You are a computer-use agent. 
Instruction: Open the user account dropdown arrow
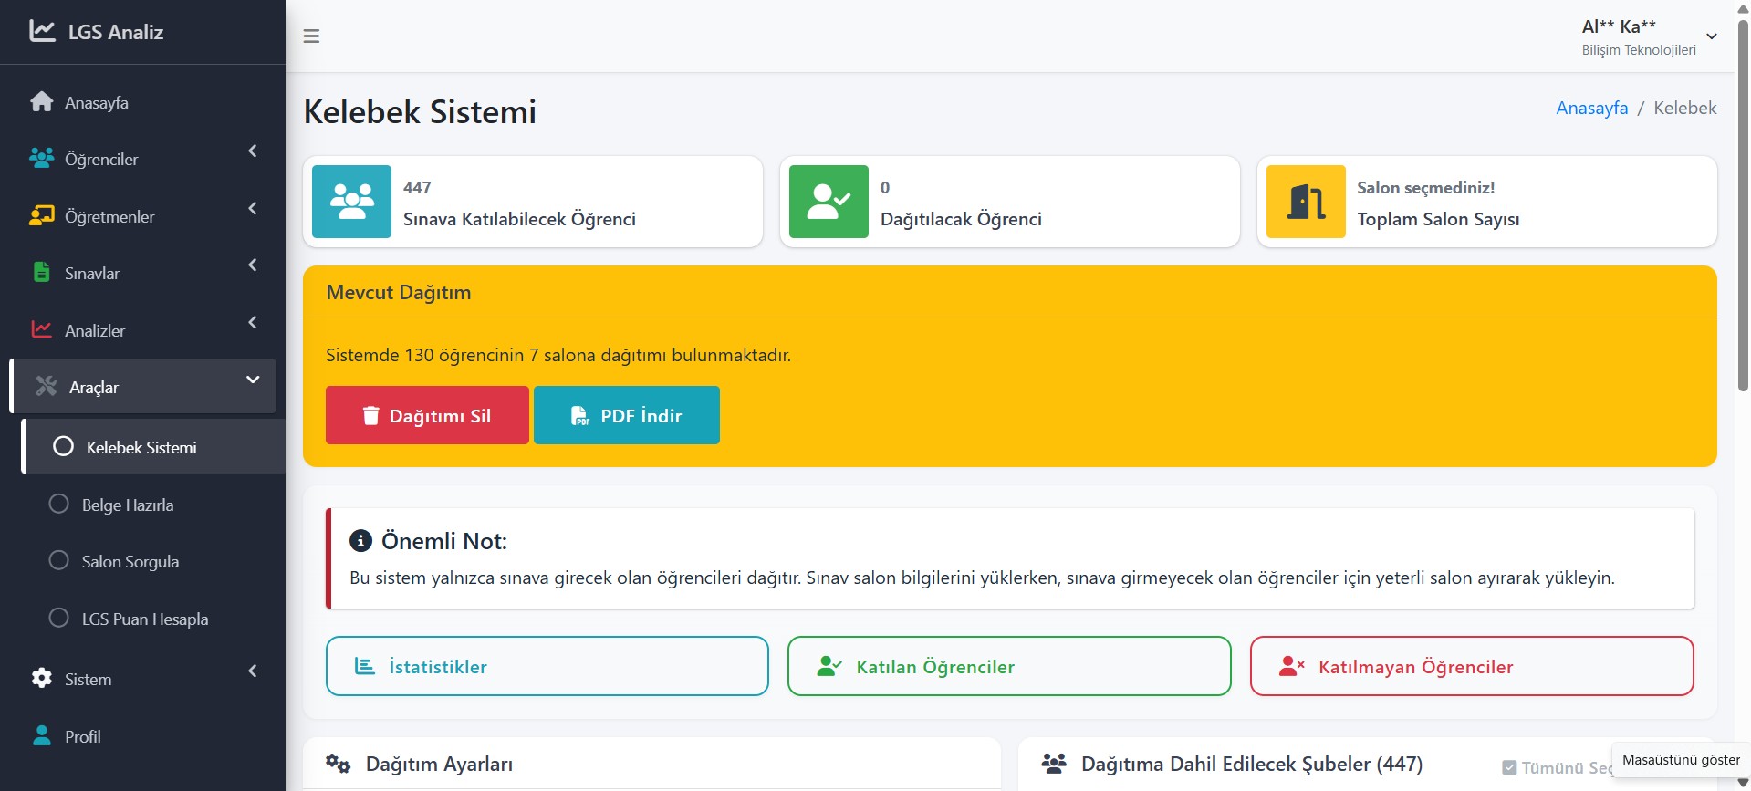pos(1712,36)
